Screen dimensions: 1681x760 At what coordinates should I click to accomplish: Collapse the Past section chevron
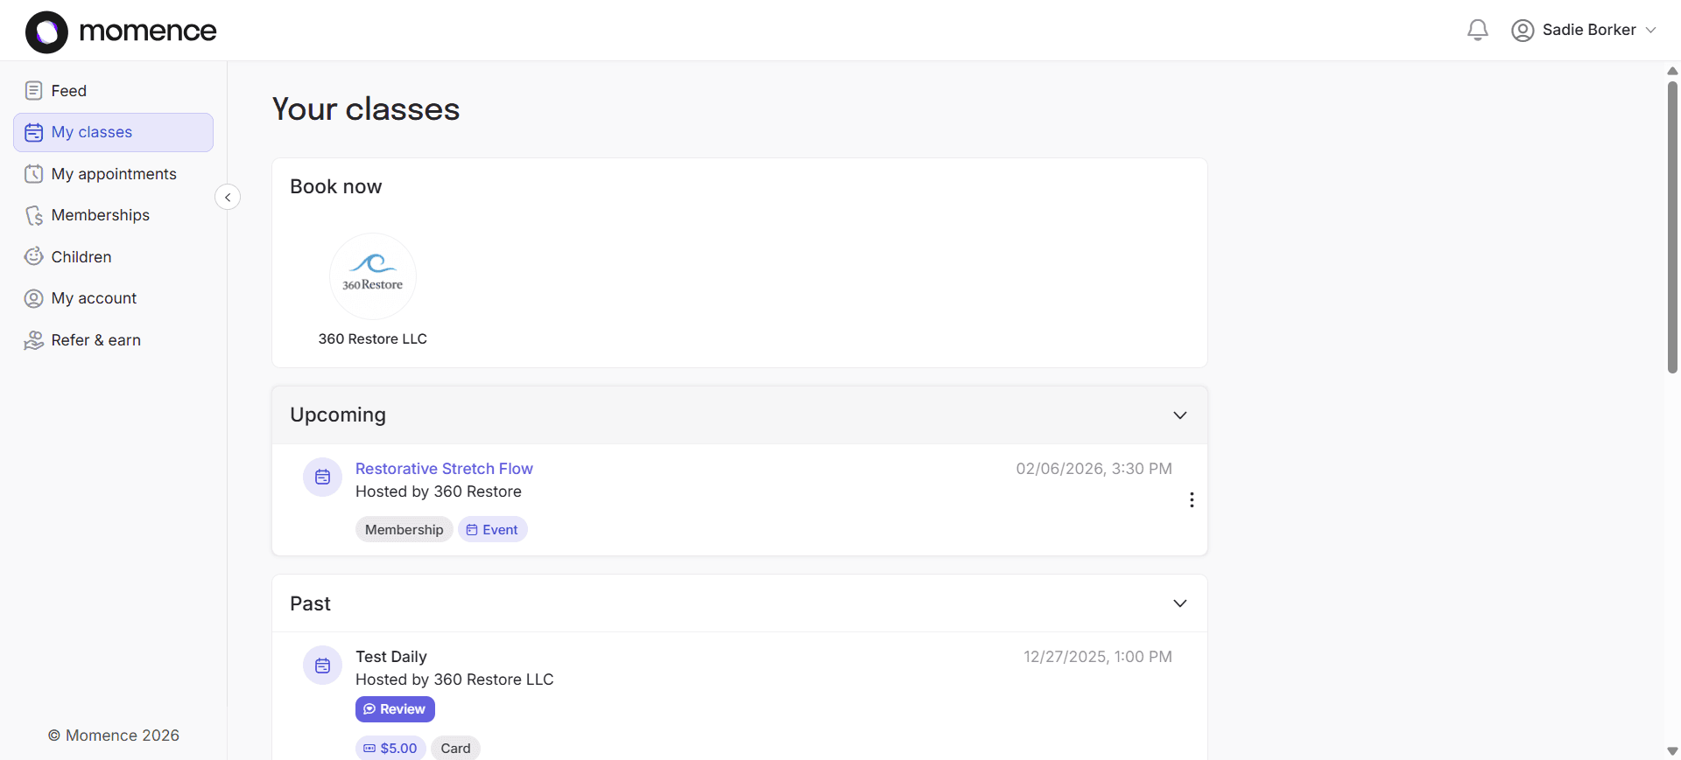pyautogui.click(x=1180, y=603)
